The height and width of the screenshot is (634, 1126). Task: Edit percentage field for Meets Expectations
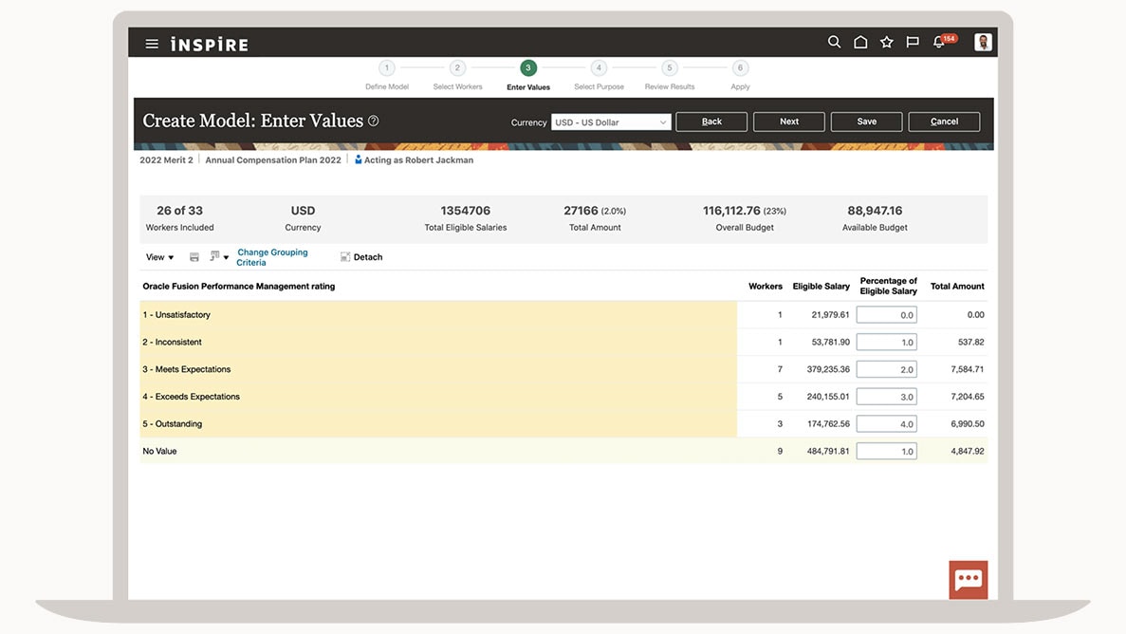coord(886,369)
